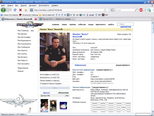Open the Вид menu

[x=17, y=6]
